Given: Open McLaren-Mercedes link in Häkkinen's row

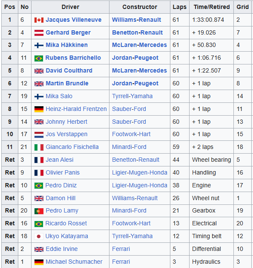Looking at the screenshot, I should pyautogui.click(x=139, y=45).
